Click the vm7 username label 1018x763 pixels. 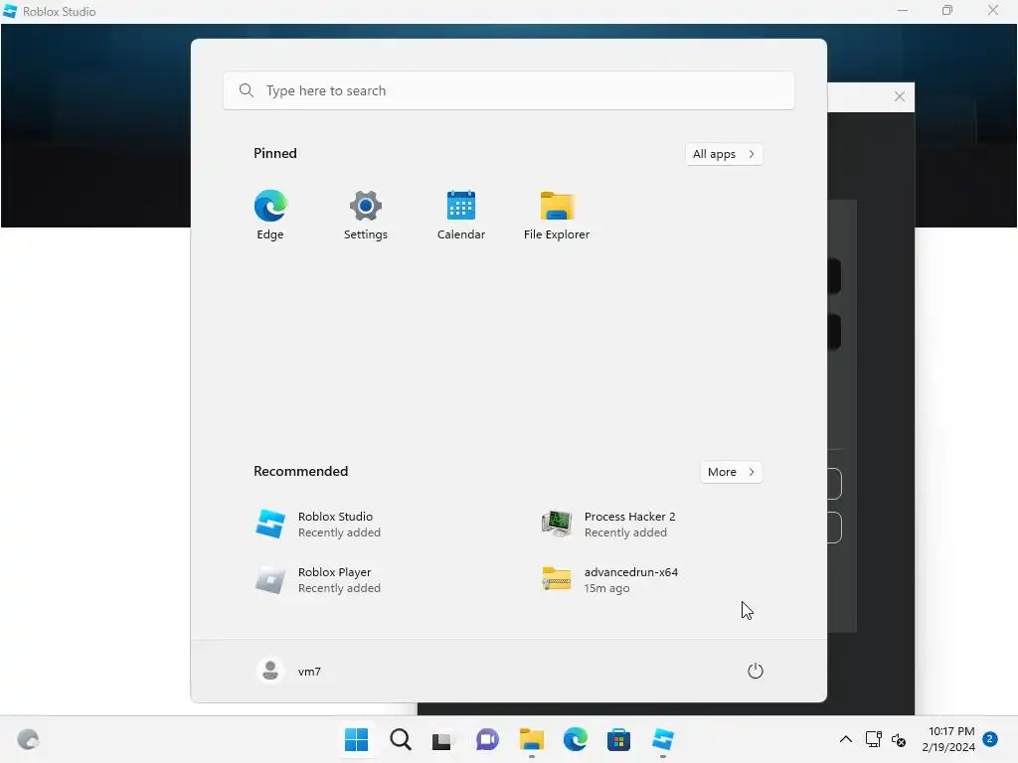[309, 672]
